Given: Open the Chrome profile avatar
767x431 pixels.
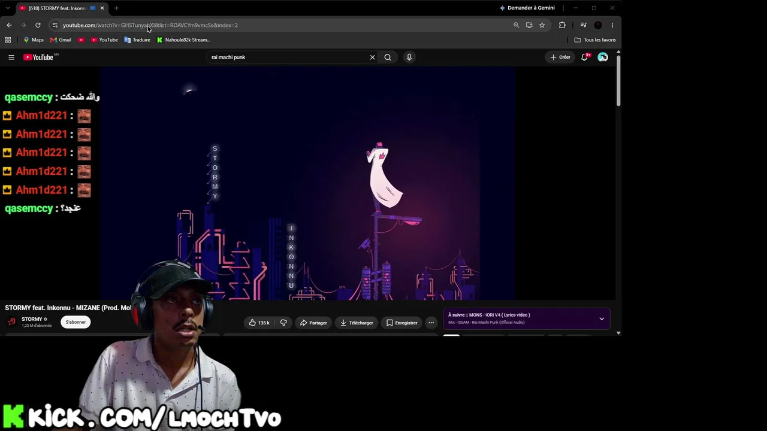Looking at the screenshot, I should click(x=598, y=25).
